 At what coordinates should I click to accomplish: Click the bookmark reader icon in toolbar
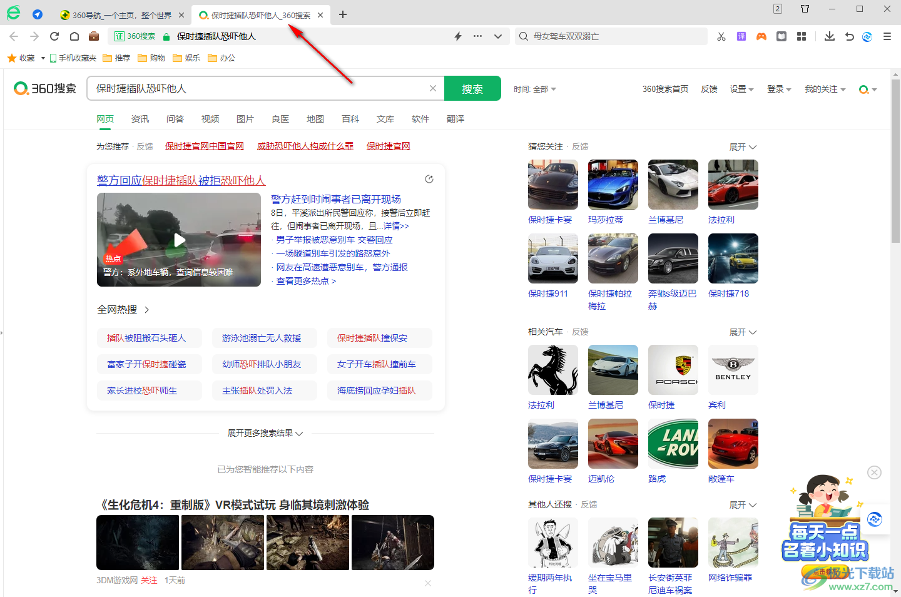781,36
